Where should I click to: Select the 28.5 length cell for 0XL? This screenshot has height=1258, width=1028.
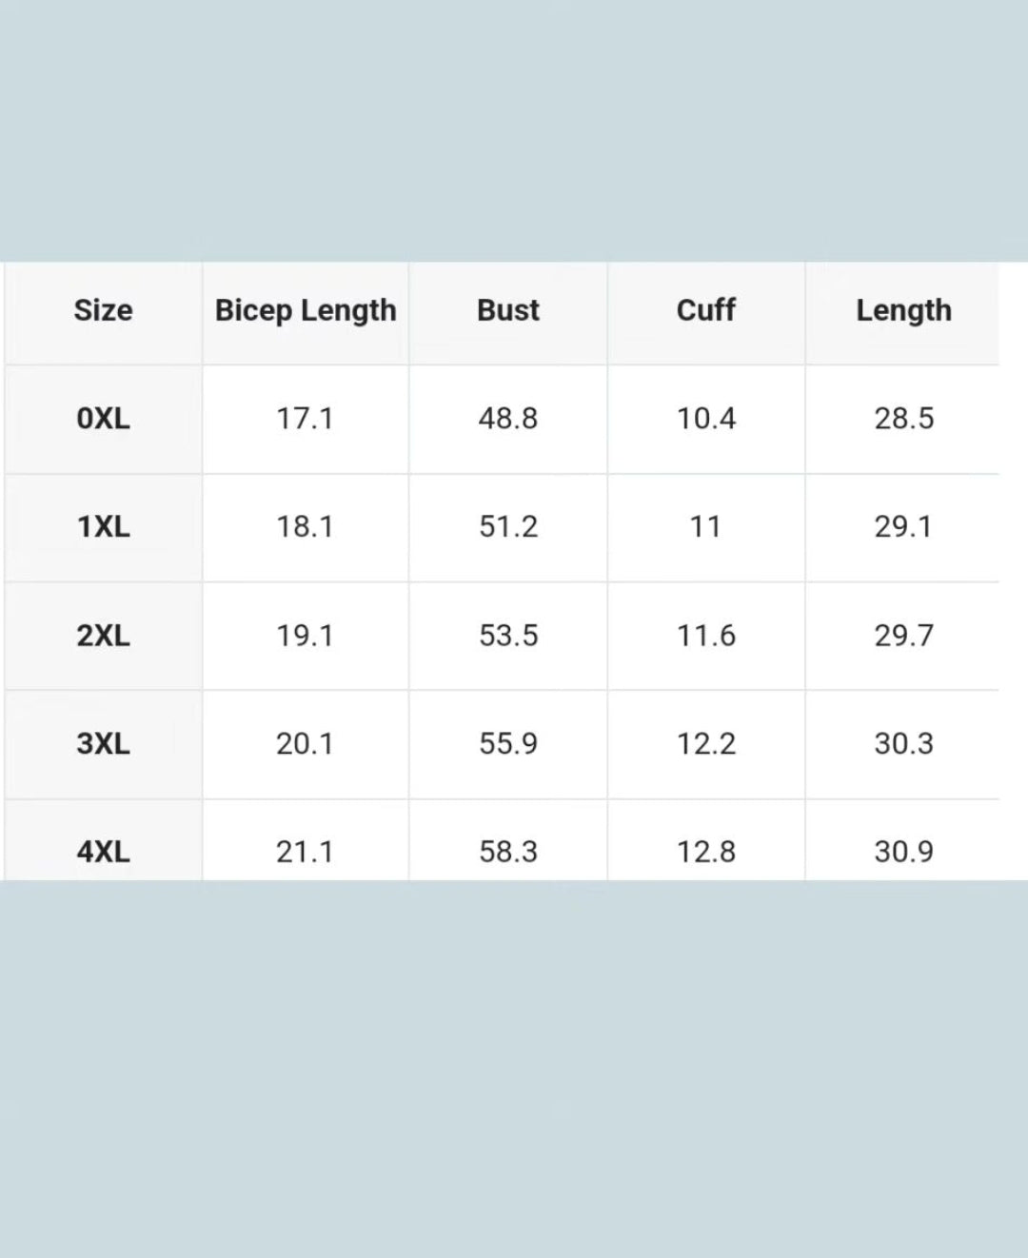903,419
